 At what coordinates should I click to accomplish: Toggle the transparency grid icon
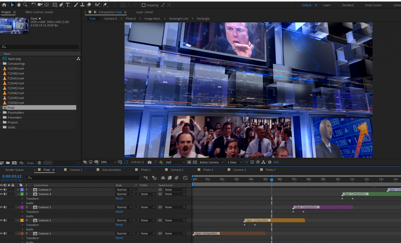[x=195, y=162]
